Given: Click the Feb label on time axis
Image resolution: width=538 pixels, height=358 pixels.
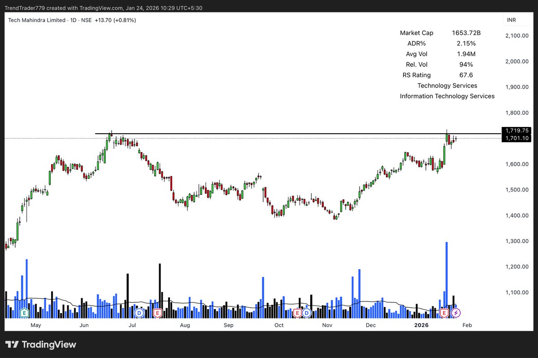Looking at the screenshot, I should click(467, 325).
